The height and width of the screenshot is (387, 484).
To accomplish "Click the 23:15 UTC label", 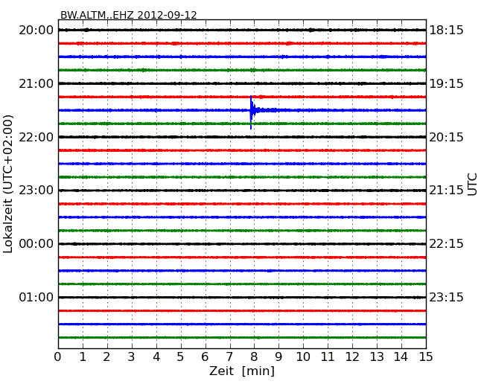I will click(x=446, y=297).
